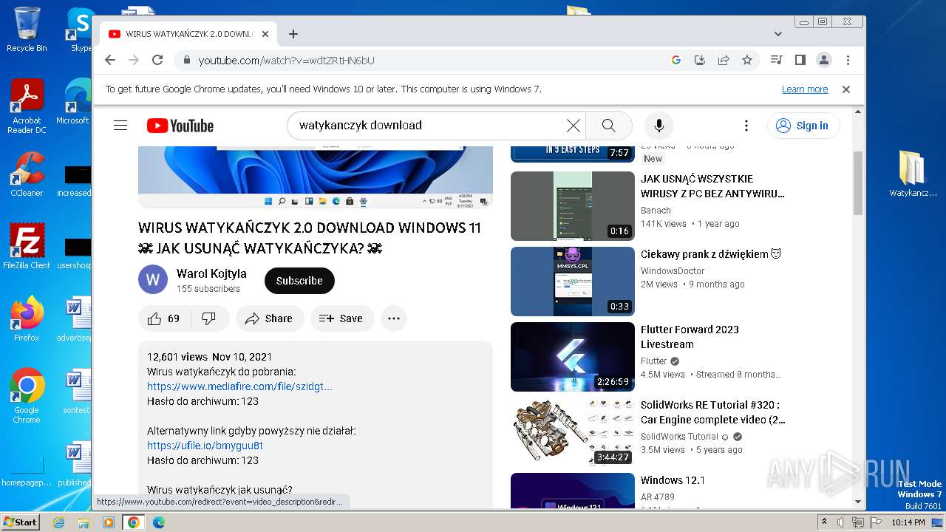946x532 pixels.
Task: Dismiss the Chrome updates notification bar
Action: coord(846,89)
